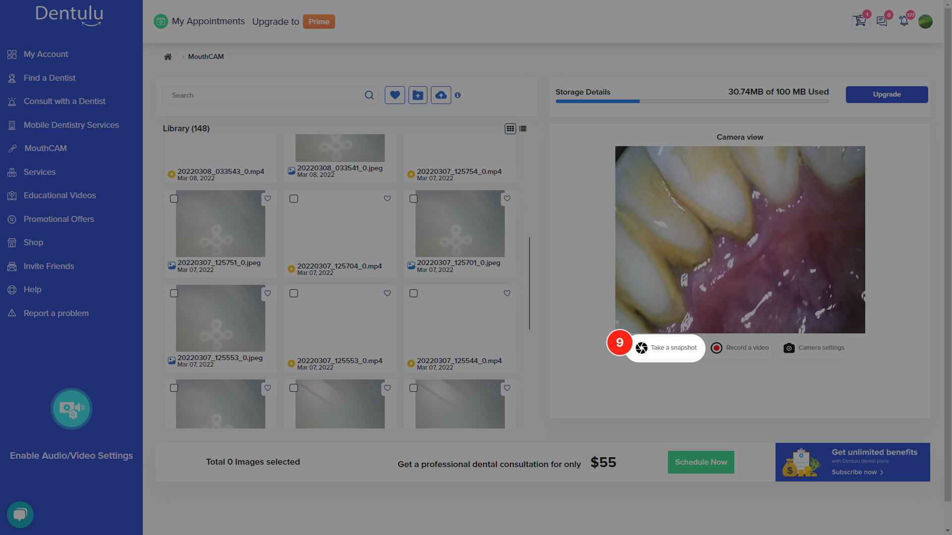Click the Upgrade to Prime button

click(x=318, y=22)
